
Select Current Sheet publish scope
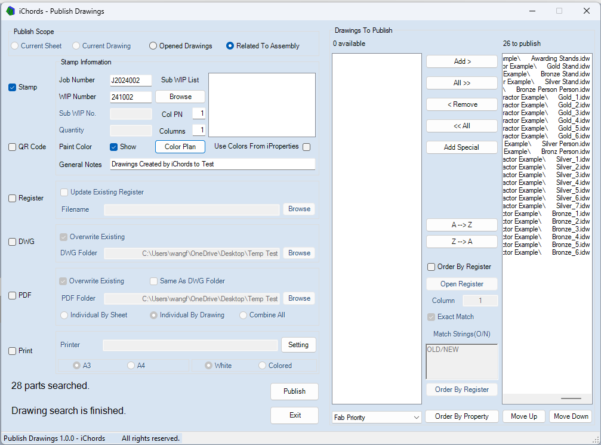tap(36, 46)
